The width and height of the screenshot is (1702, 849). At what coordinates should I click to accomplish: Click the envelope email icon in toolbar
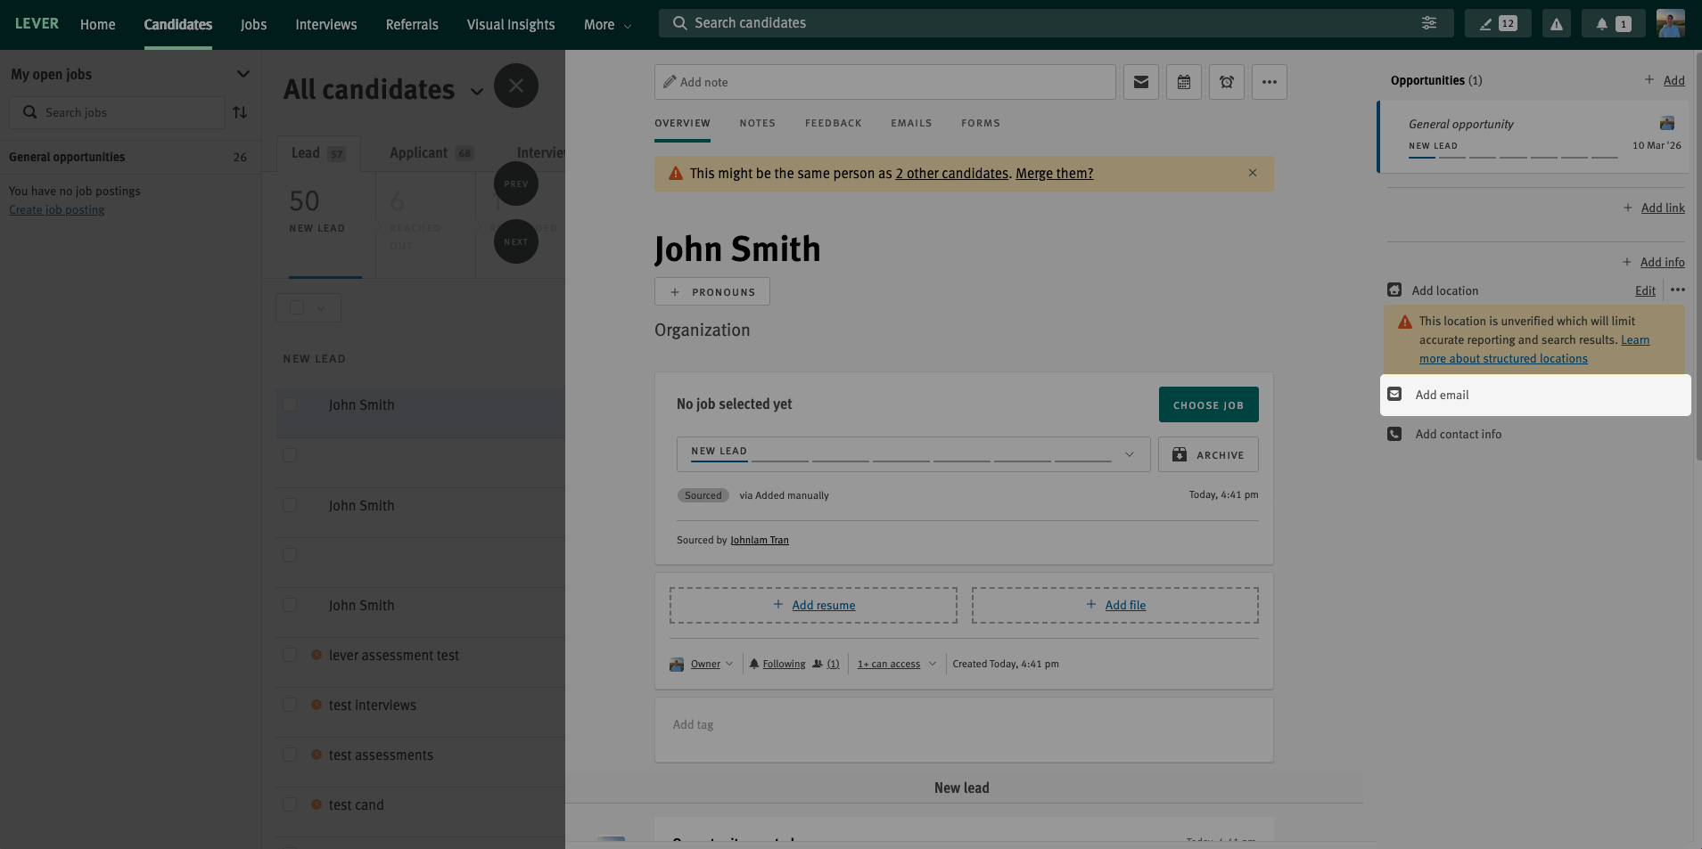(1140, 82)
